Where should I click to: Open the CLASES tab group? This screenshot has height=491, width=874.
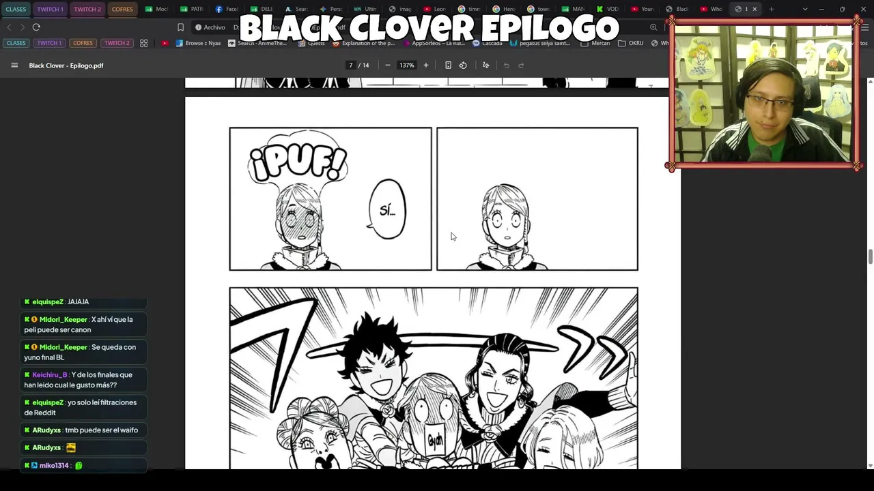(16, 9)
